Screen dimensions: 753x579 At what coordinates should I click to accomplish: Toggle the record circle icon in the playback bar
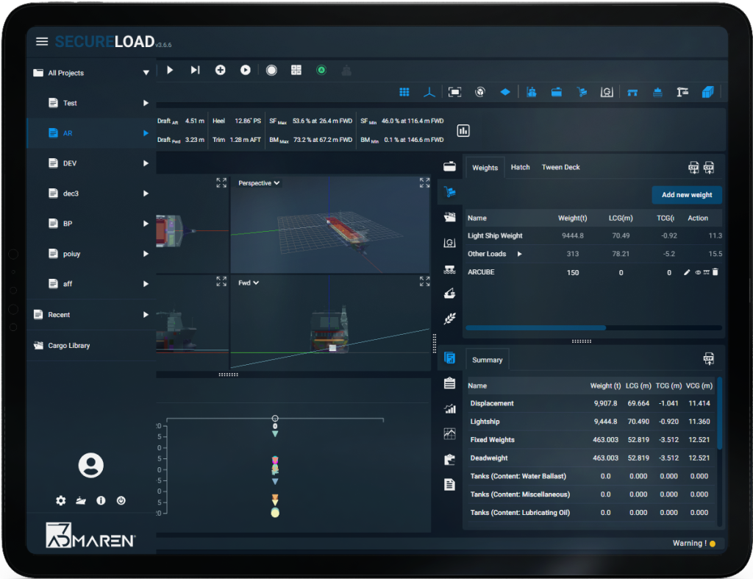coord(271,70)
